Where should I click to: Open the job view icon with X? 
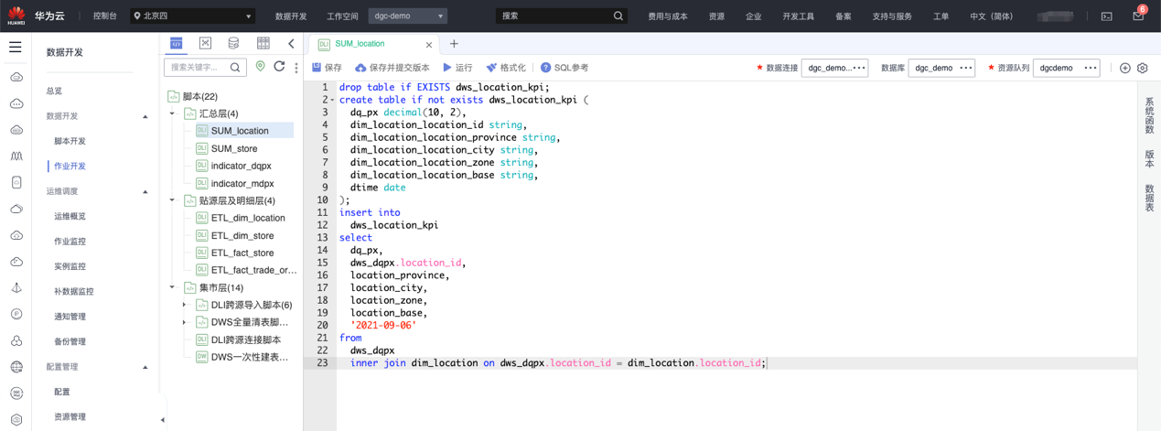click(205, 43)
